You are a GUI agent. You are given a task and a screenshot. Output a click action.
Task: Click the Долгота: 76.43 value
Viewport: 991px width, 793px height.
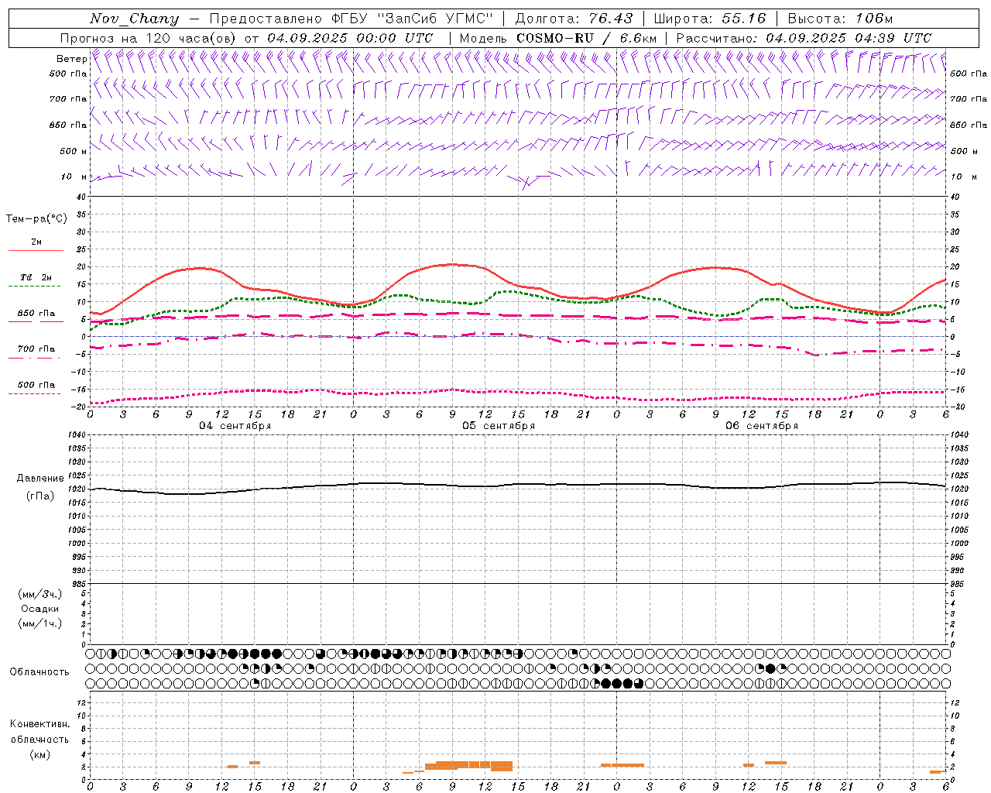(574, 19)
